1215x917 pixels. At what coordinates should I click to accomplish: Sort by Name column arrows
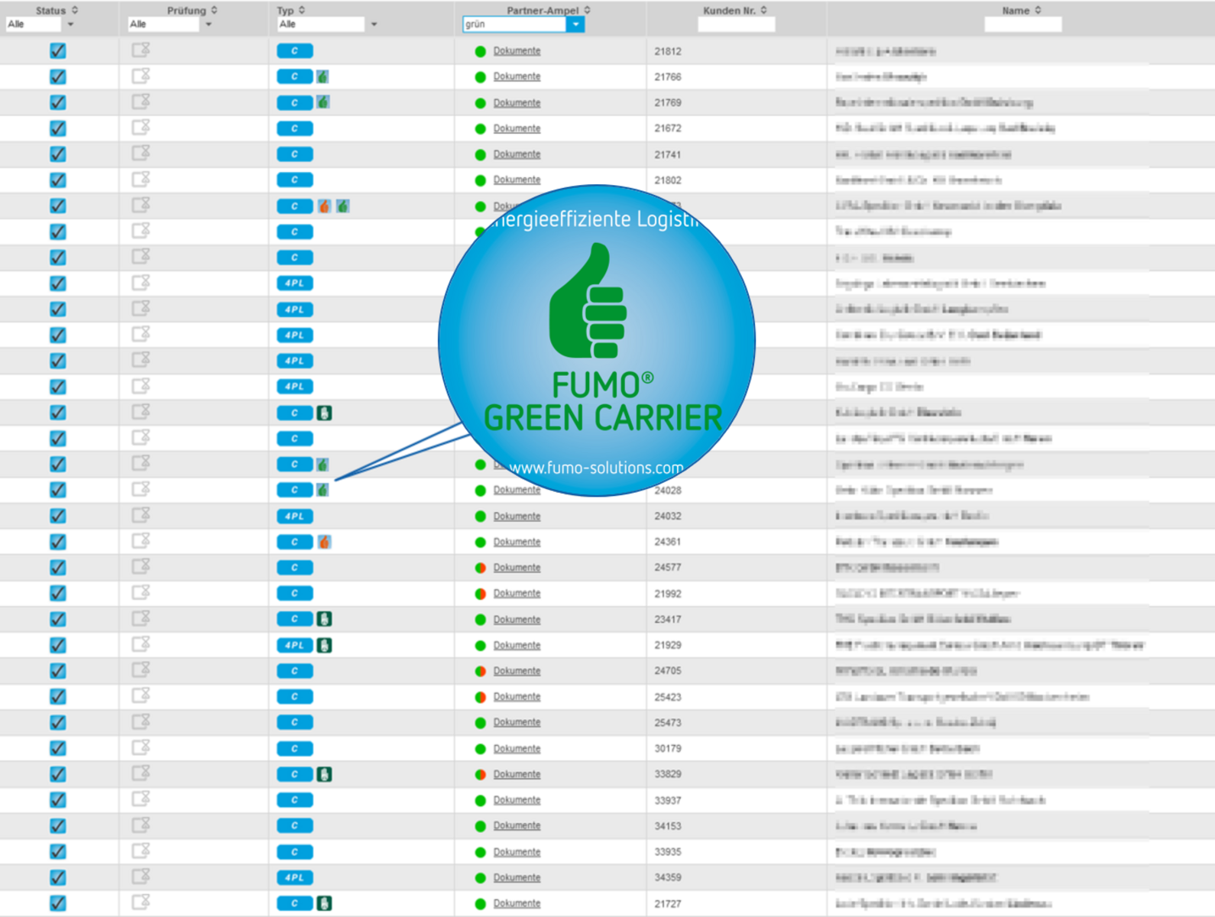1038,10
